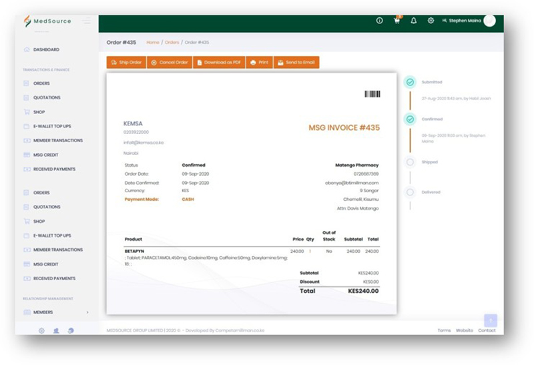Image resolution: width=534 pixels, height=365 pixels.
Task: Click the Attn: Davis Matengo line
Action: (358, 208)
